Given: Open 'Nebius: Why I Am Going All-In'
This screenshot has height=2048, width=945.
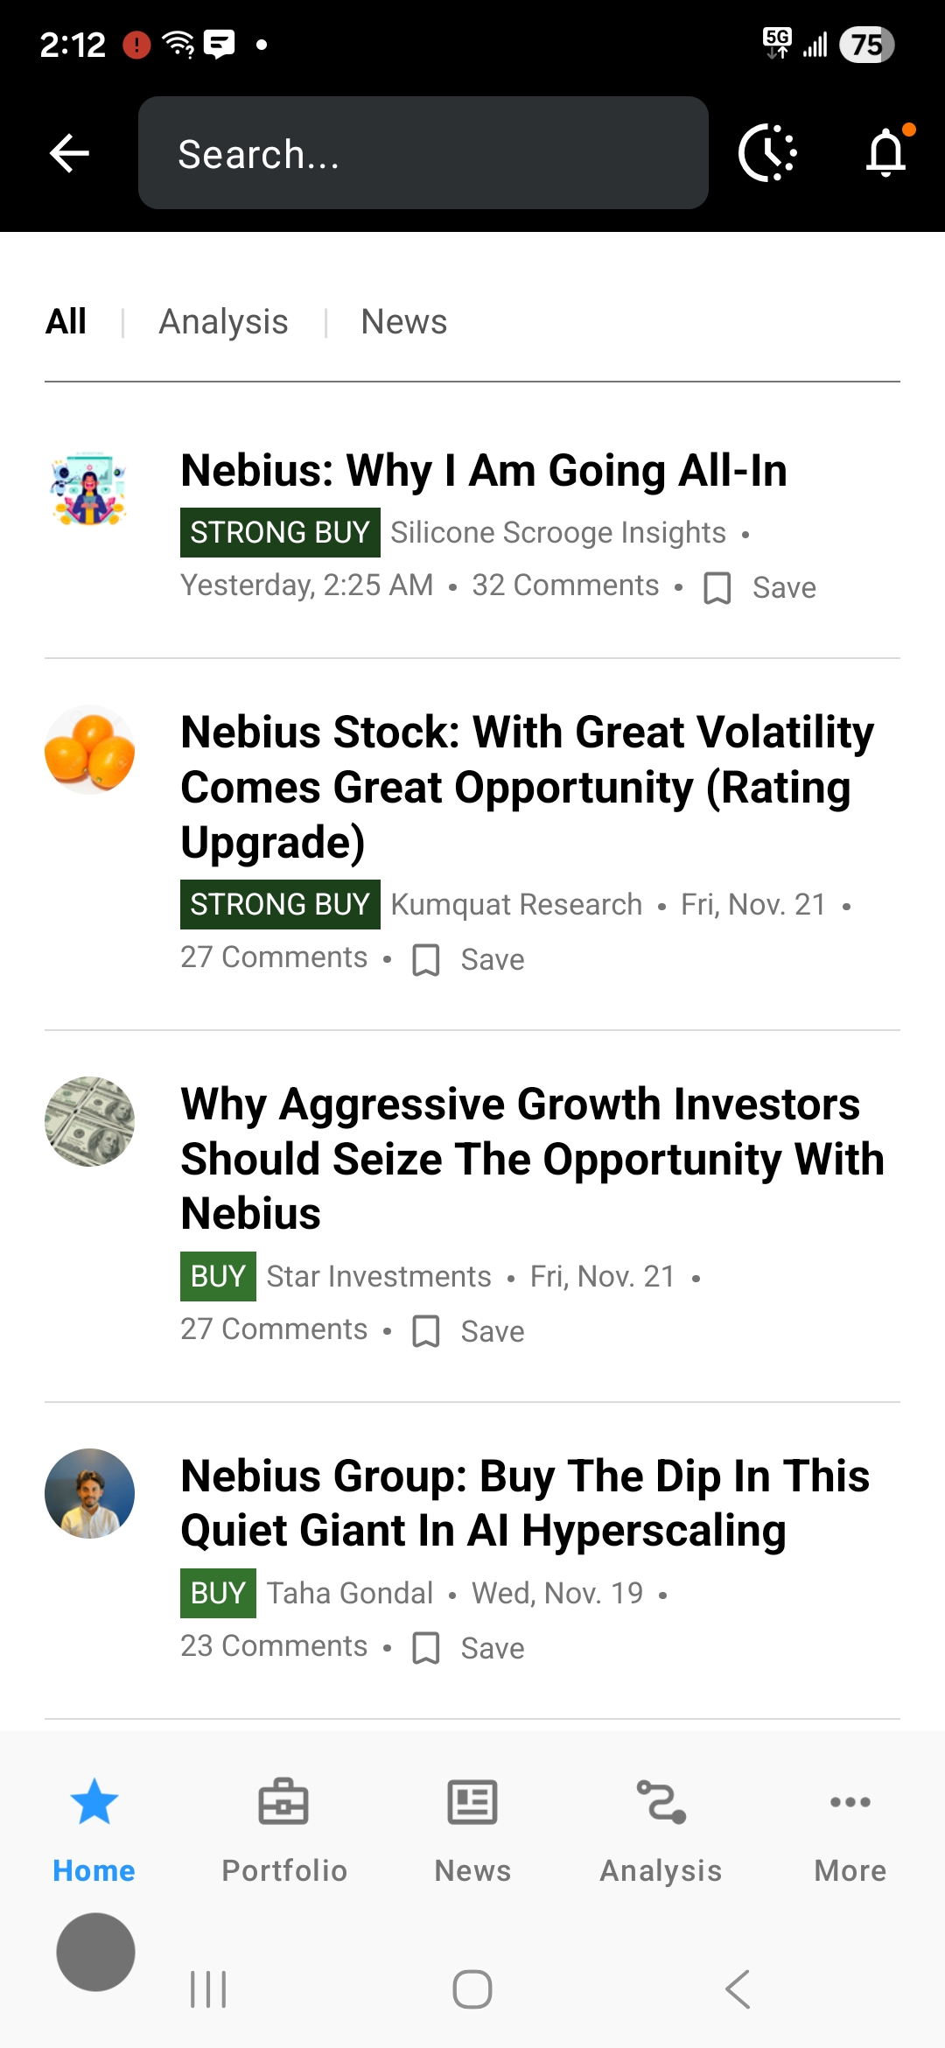Looking at the screenshot, I should coord(483,471).
